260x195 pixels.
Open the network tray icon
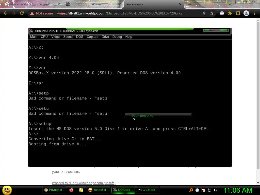pos(209,190)
